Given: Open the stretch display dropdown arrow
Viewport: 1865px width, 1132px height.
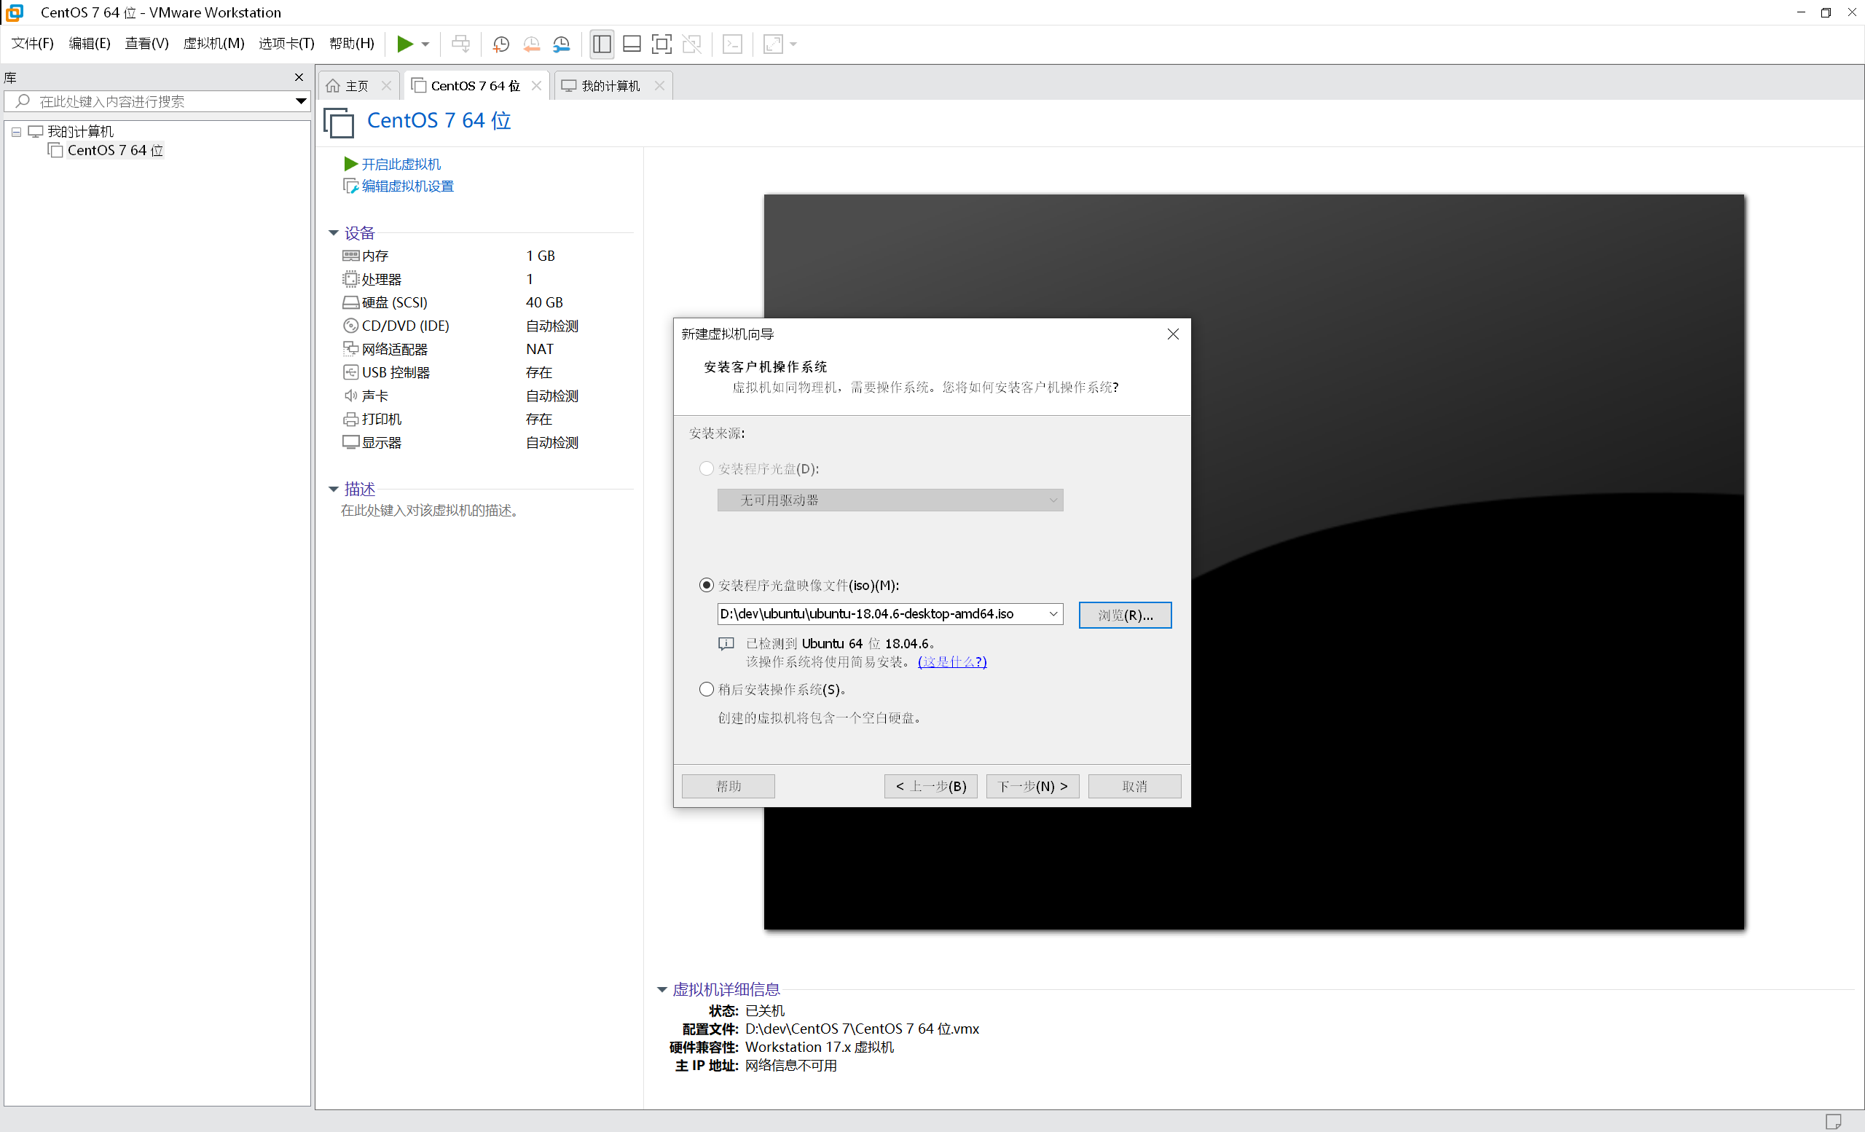Looking at the screenshot, I should (793, 44).
